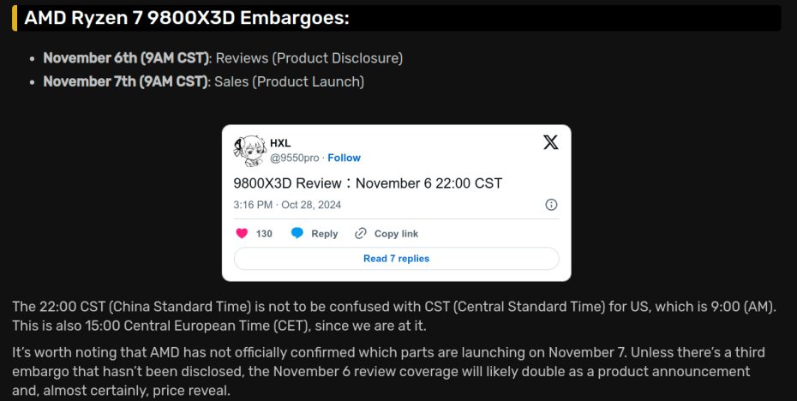Click the Read 7 replies button
Viewport: 797px width, 401px height.
396,258
